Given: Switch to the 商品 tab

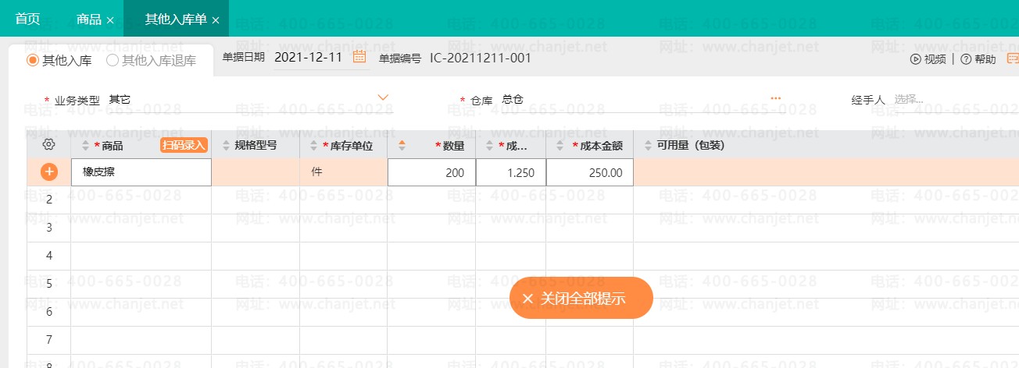Looking at the screenshot, I should (89, 19).
